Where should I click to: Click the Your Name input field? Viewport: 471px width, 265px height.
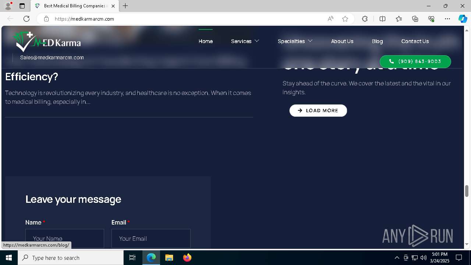(65, 239)
